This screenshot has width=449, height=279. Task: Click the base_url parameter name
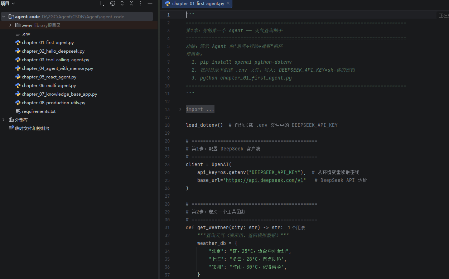click(209, 181)
